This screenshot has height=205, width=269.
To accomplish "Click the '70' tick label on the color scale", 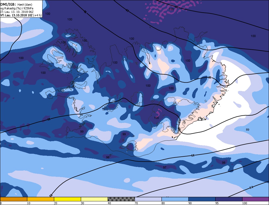I will click(136, 203).
